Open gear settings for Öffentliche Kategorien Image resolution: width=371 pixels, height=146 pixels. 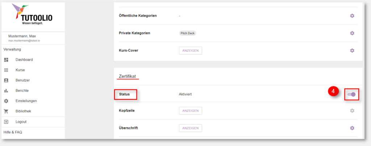(x=352, y=16)
